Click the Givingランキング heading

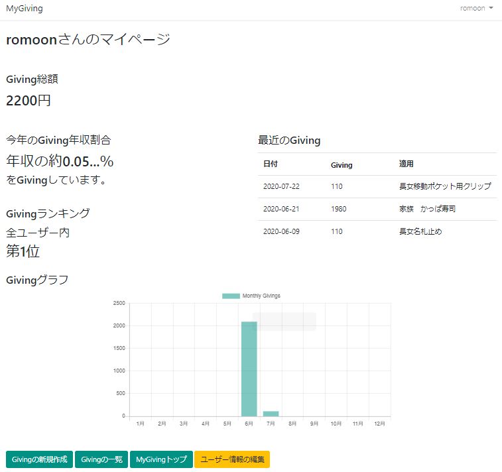[48, 213]
